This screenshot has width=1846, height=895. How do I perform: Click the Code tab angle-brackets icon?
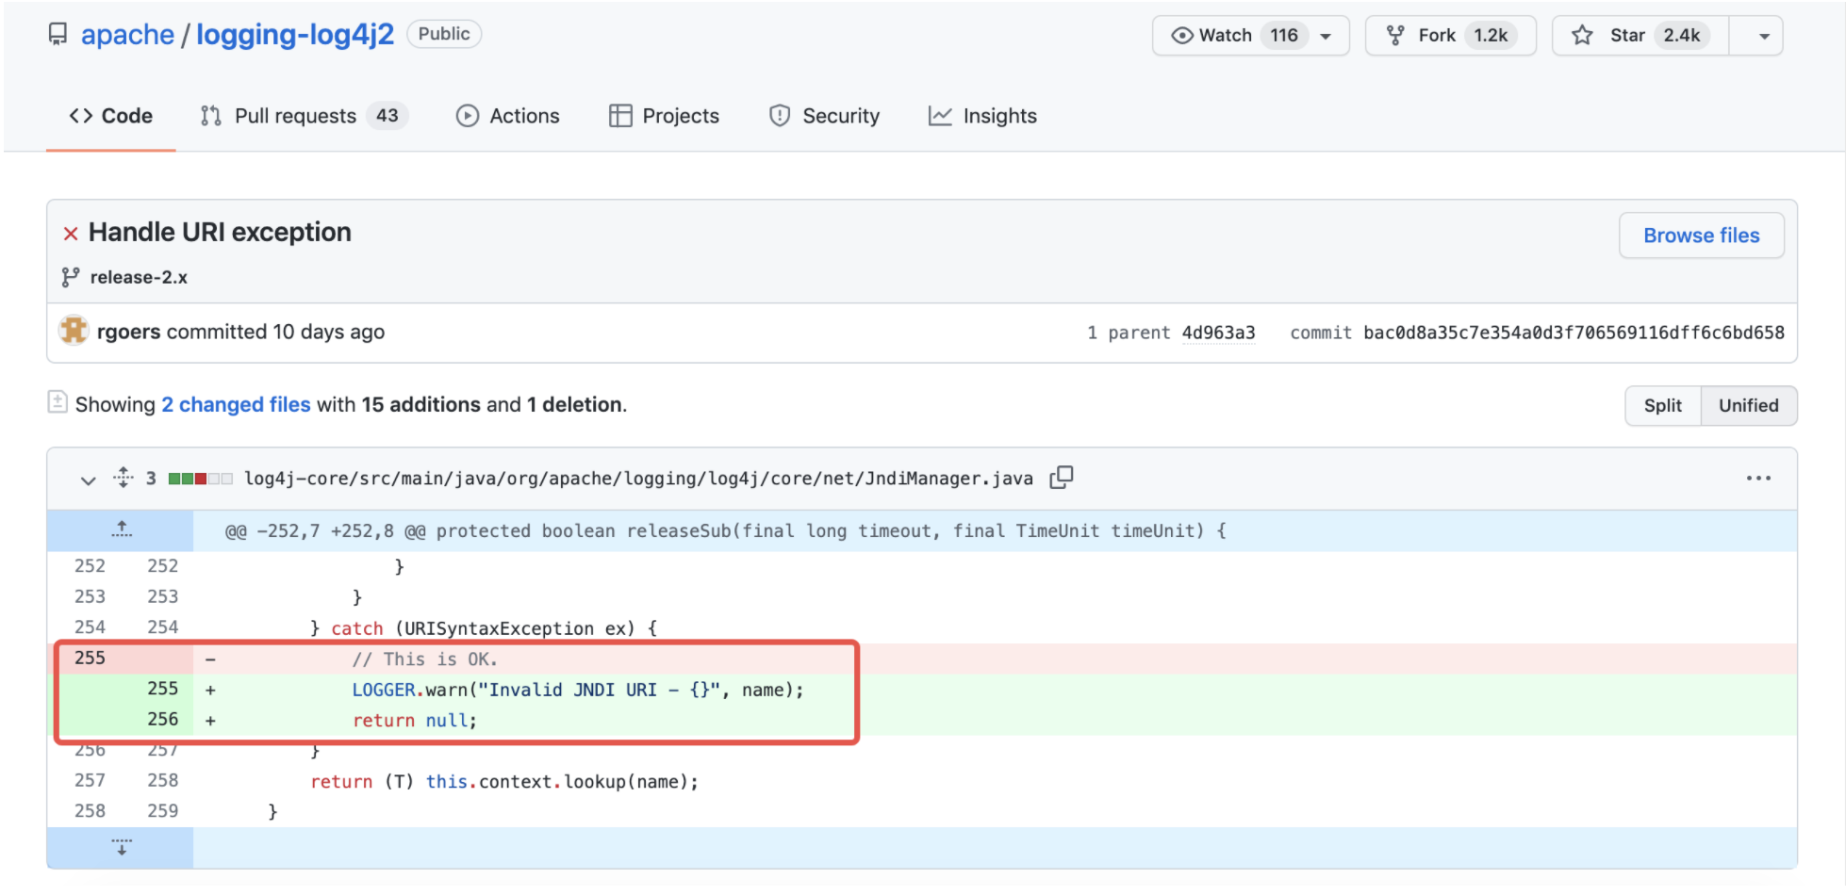[81, 116]
